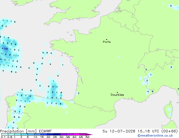
Task: Click the '(00+66)' forecast offset text
Action: pos(170,131)
